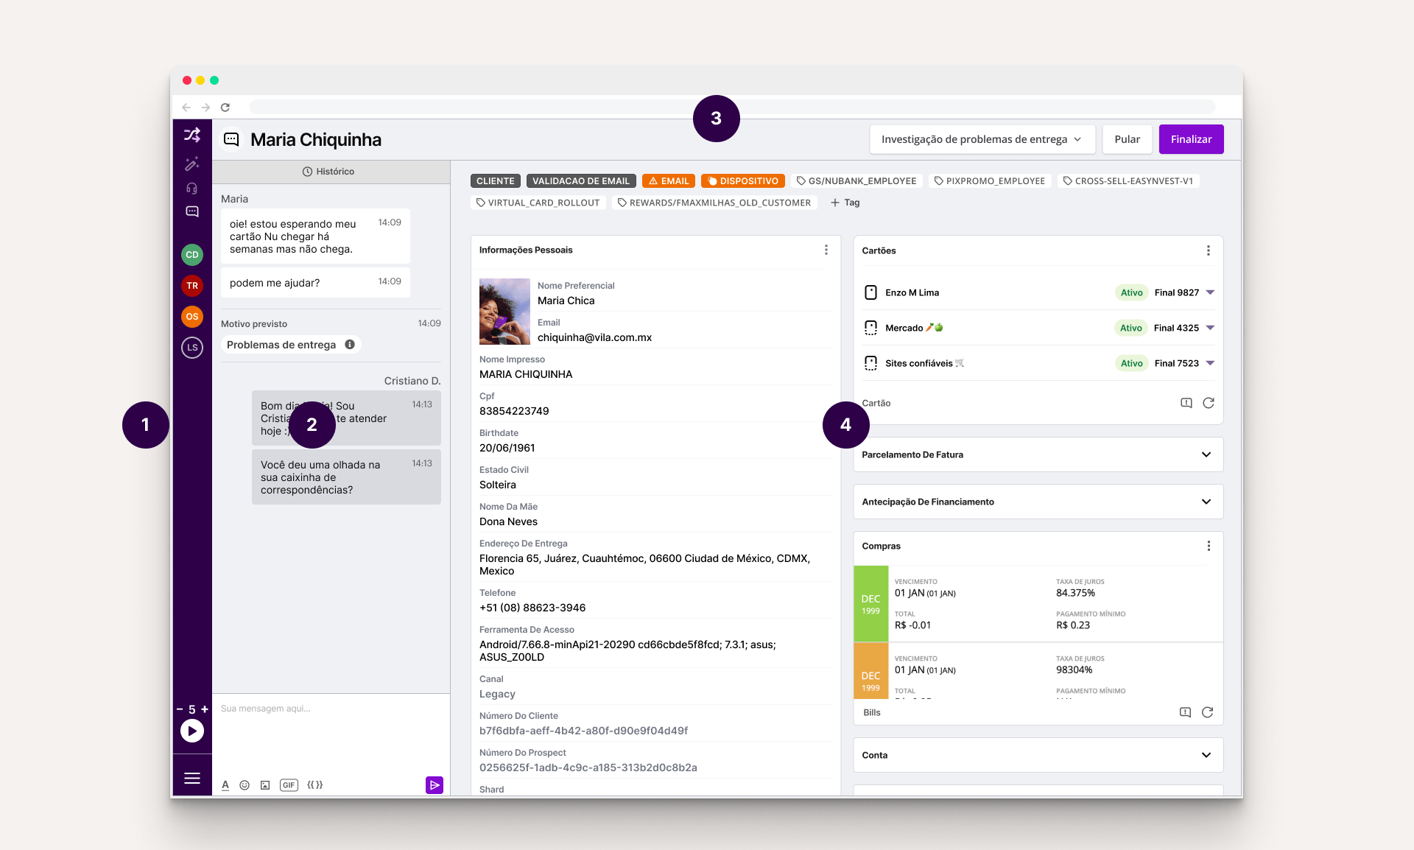The height and width of the screenshot is (850, 1414).
Task: Click the magic wand sidebar icon
Action: point(192,164)
